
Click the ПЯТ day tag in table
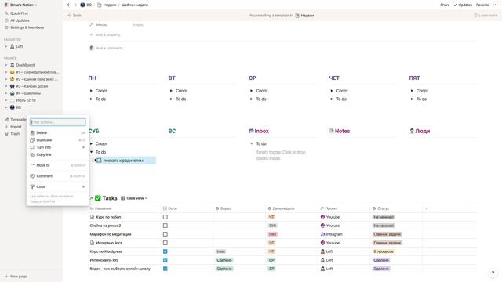click(x=272, y=234)
